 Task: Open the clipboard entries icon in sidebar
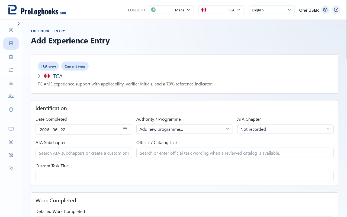(11, 57)
